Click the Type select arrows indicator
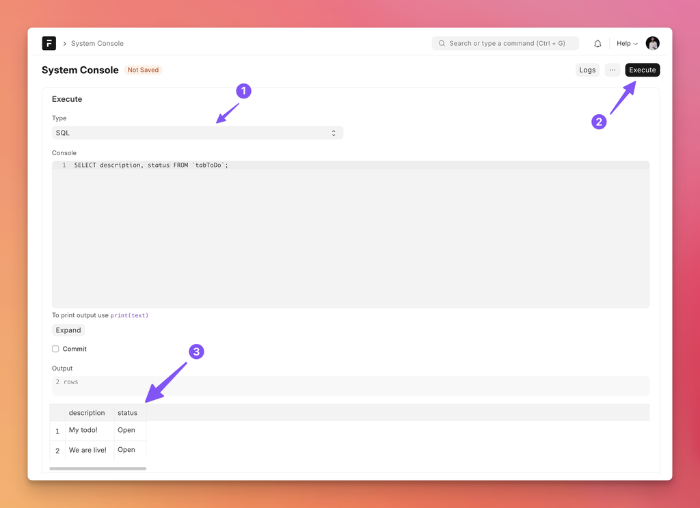 coord(334,133)
